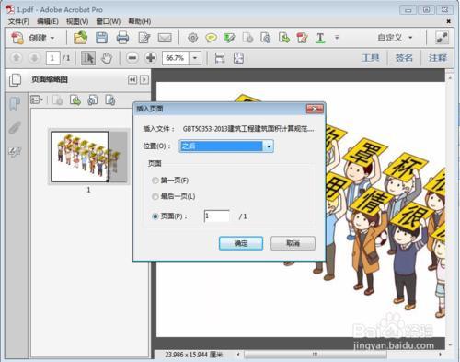
Task: Click the page thumbnails panel icon
Action: click(x=15, y=80)
